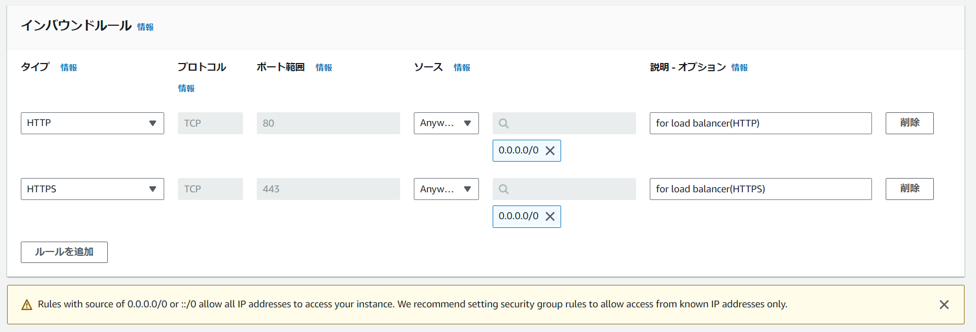Open 情報 link under プロトコル column
Image resolution: width=976 pixels, height=332 pixels.
(186, 88)
